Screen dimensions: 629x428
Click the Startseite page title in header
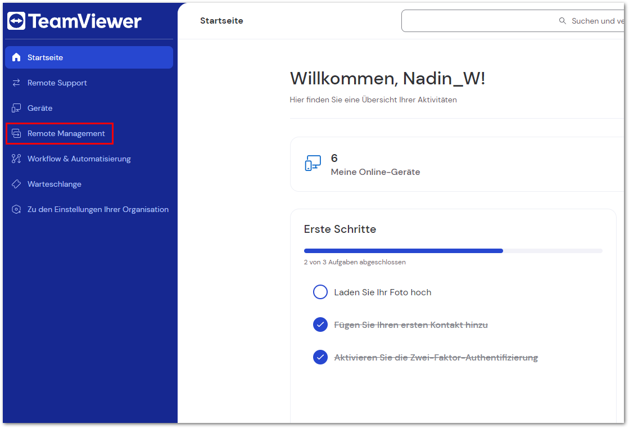click(x=221, y=21)
